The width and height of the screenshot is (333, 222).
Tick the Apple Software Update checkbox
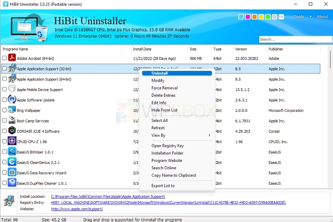(x=4, y=100)
